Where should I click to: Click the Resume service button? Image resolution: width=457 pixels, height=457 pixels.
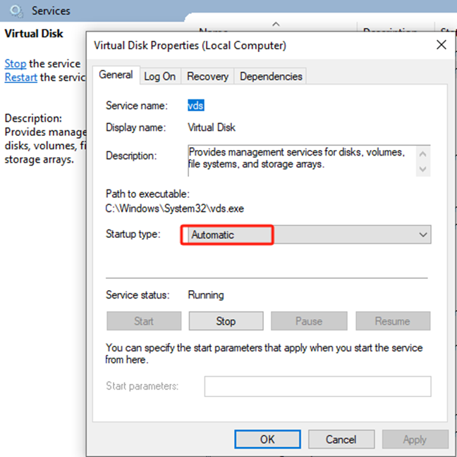click(392, 321)
